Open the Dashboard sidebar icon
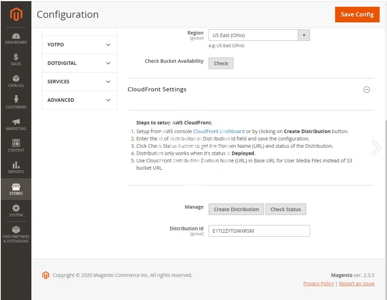 click(x=16, y=38)
